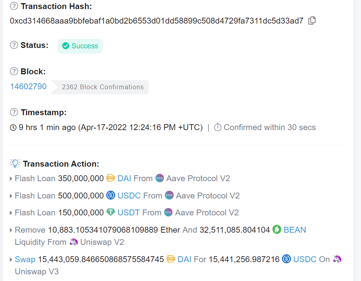The height and width of the screenshot is (281, 361).
Task: Click the Status help question mark icon
Action: 14,45
